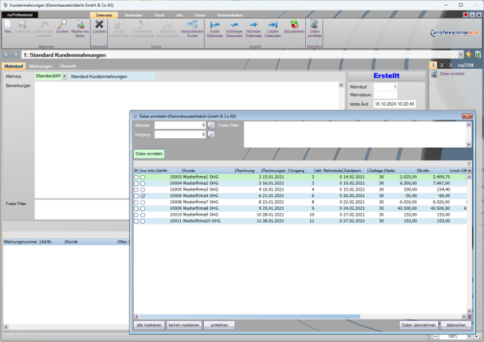484x342 pixels.
Task: Open hierarchische Suche from the ribbon
Action: coord(192,25)
